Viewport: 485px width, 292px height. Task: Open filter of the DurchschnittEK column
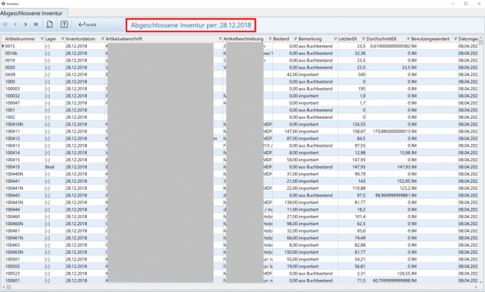pyautogui.click(x=408, y=39)
